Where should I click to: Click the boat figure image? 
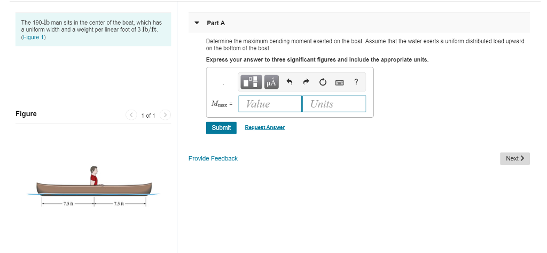tap(93, 186)
